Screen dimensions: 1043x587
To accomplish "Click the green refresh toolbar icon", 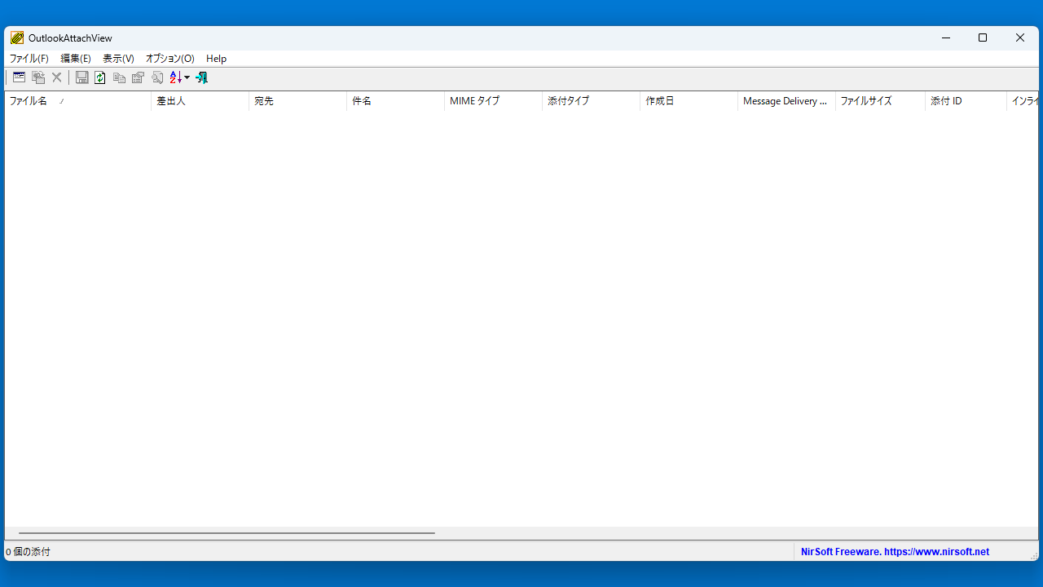I will tap(100, 77).
